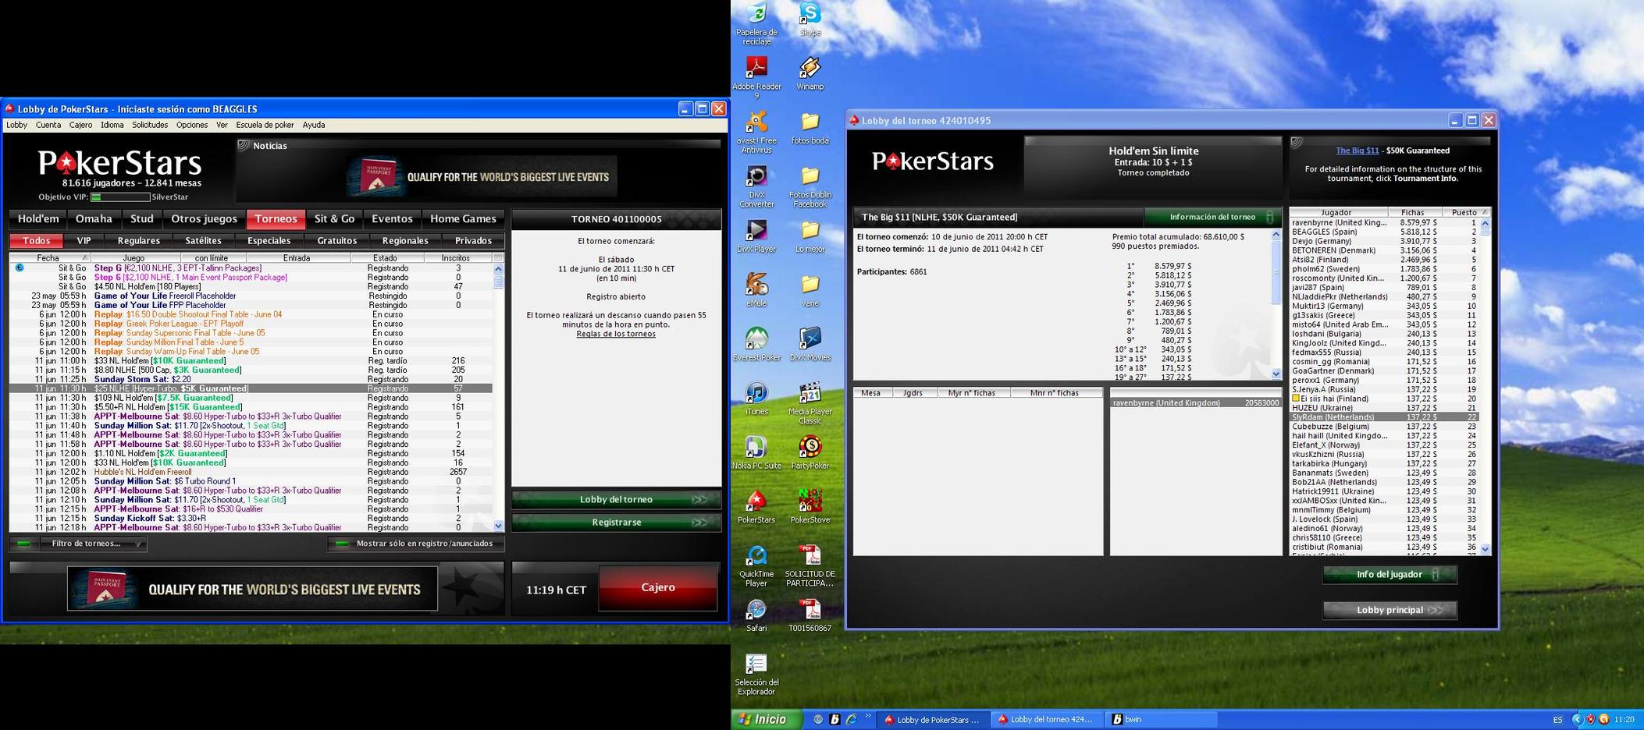Select the 'Sunday Storm Sat: $2.20' tournament row

coord(251,379)
